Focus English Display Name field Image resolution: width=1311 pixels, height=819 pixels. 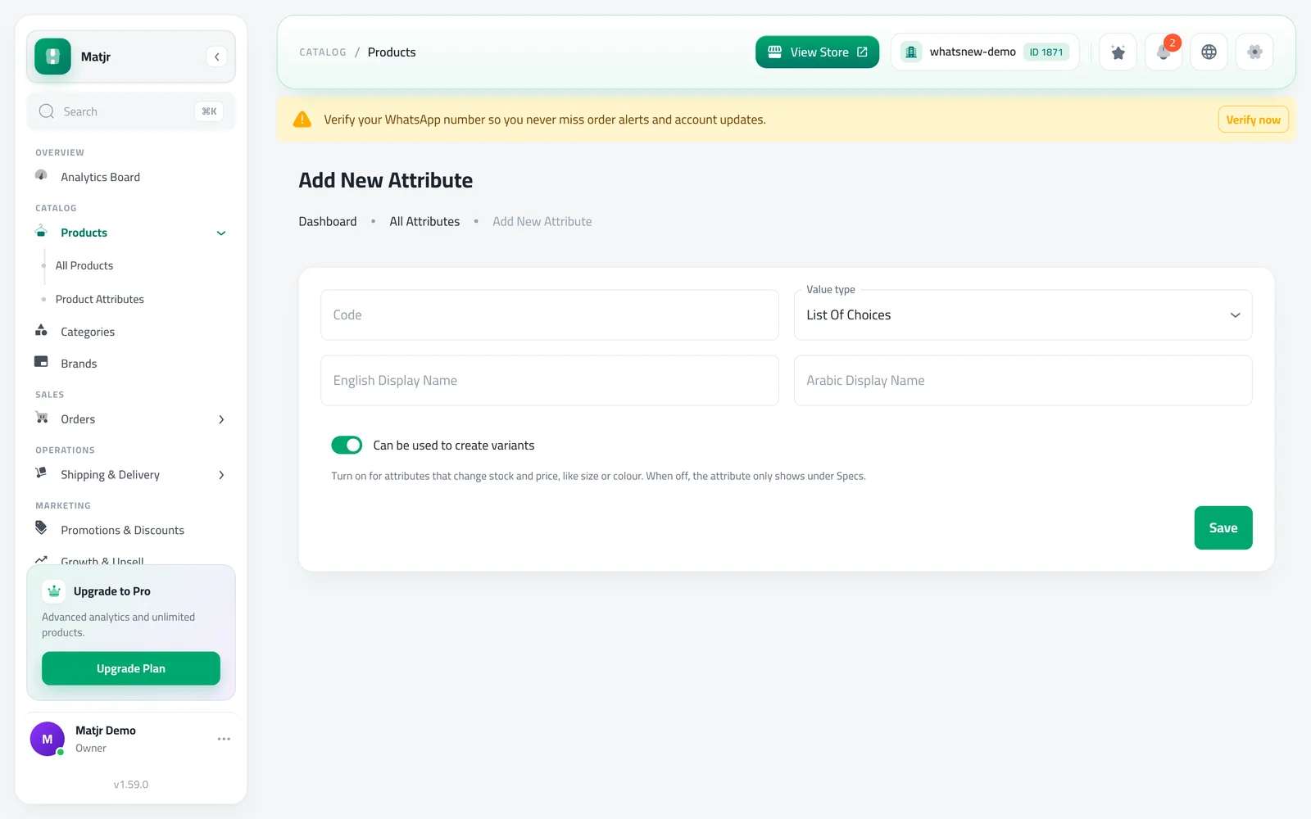click(x=550, y=380)
